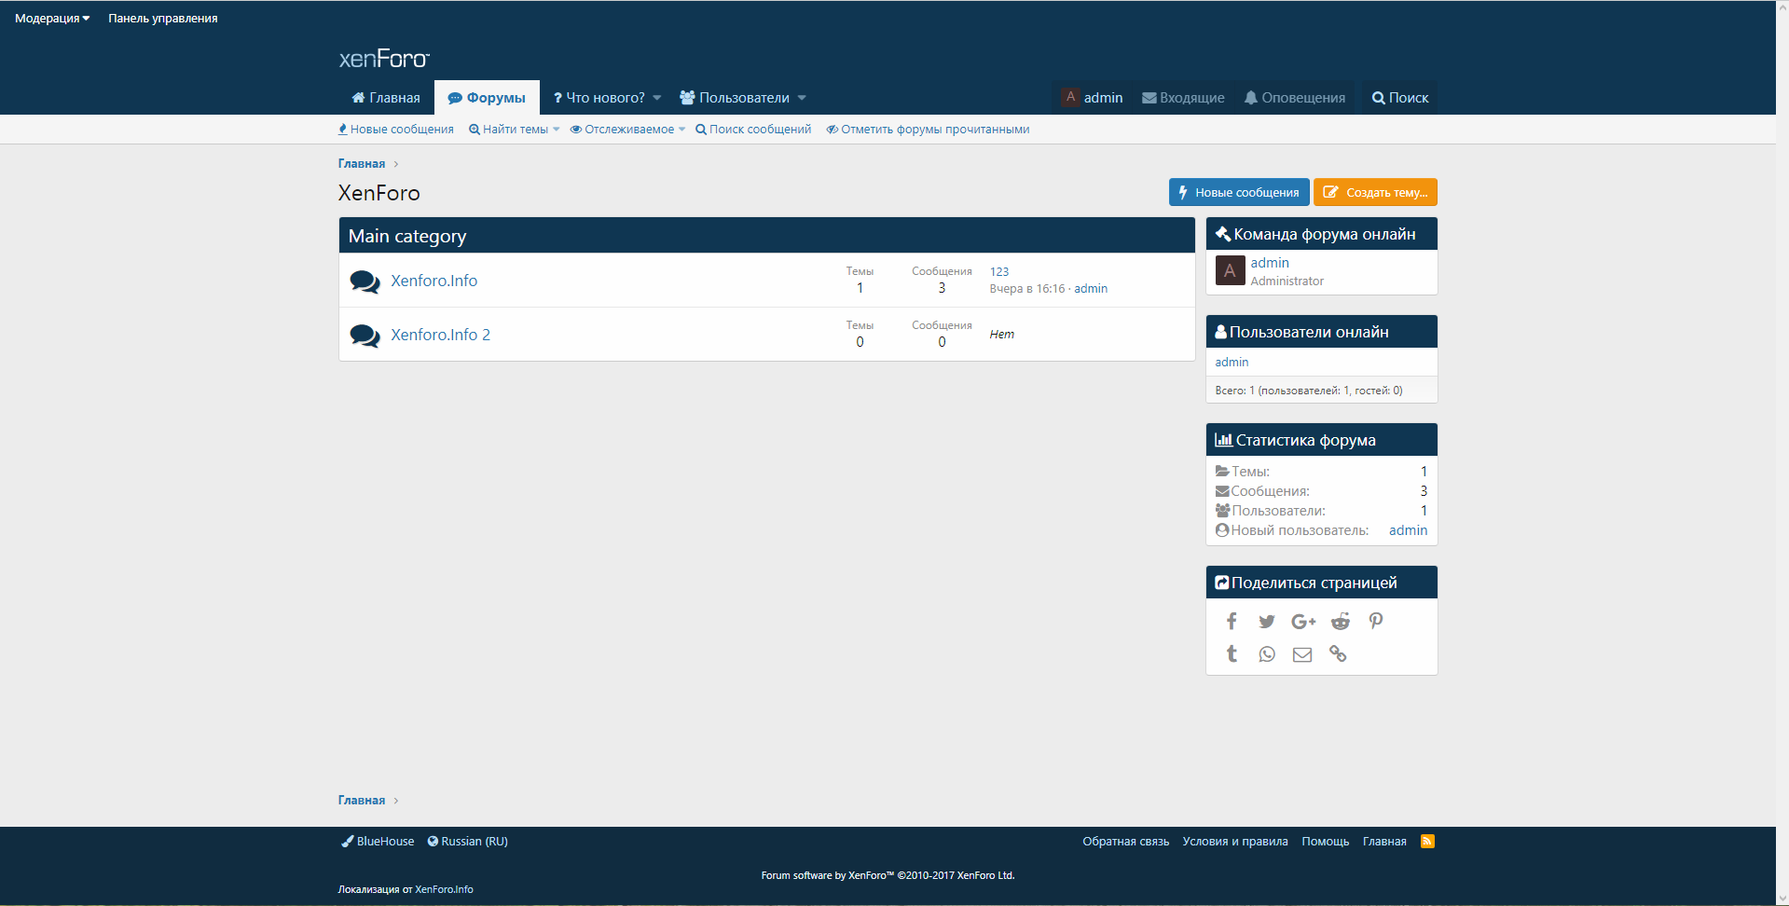Share the page on Facebook
The image size is (1789, 906).
click(x=1232, y=622)
